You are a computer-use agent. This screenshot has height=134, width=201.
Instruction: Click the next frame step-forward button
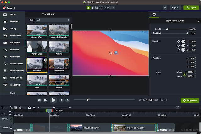tap(45, 100)
